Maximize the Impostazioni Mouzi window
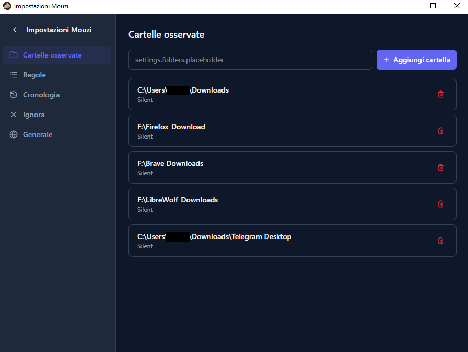This screenshot has height=352, width=468. click(x=433, y=6)
